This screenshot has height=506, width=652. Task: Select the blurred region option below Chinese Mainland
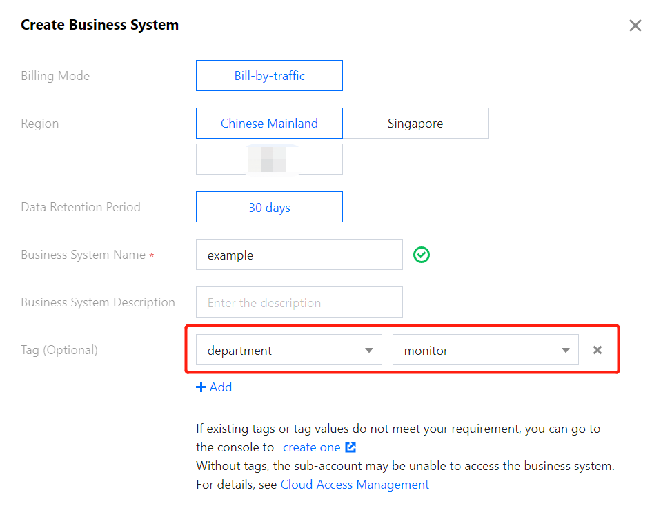pos(269,159)
